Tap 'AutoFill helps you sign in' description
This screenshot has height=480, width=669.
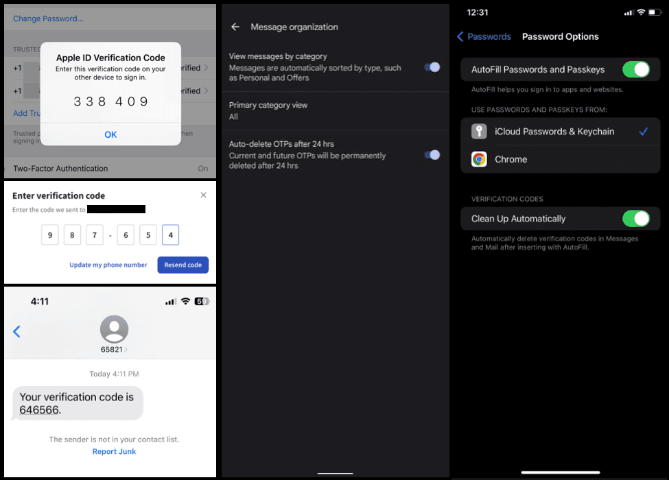pos(547,90)
